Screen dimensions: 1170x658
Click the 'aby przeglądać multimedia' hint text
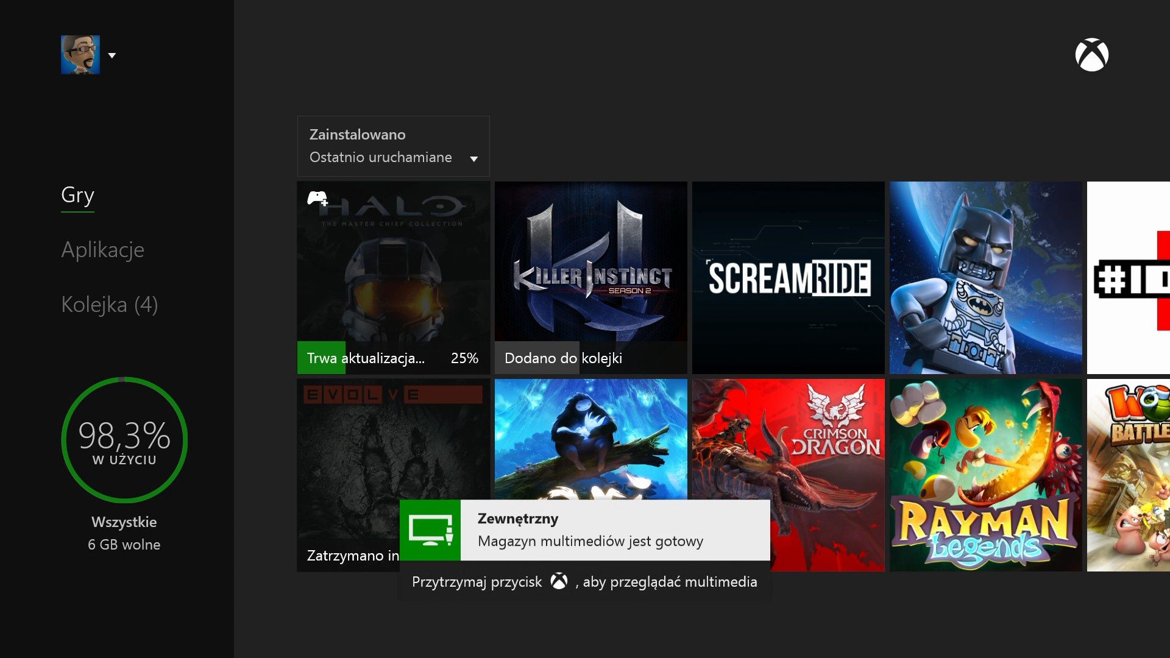click(670, 582)
